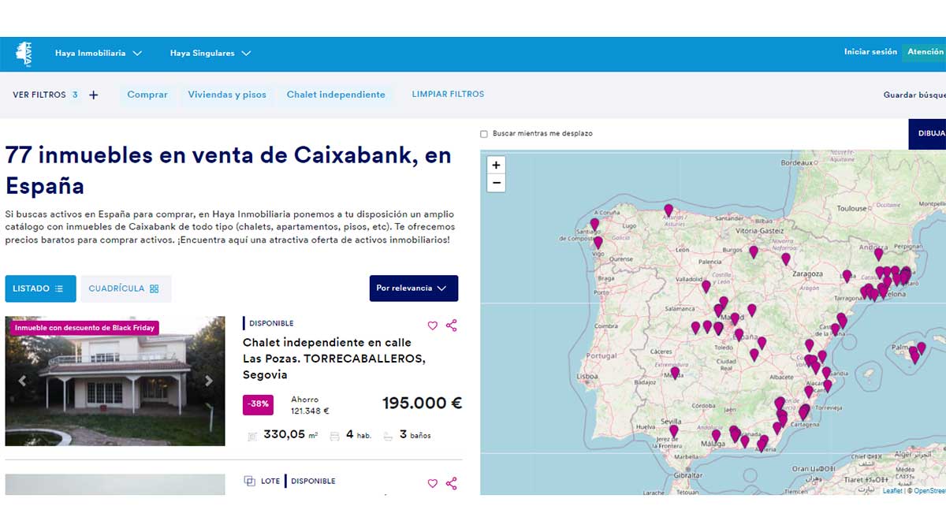Open the 'Por relevancia' sort dropdown
Screen dimensions: 946x532
tap(413, 288)
